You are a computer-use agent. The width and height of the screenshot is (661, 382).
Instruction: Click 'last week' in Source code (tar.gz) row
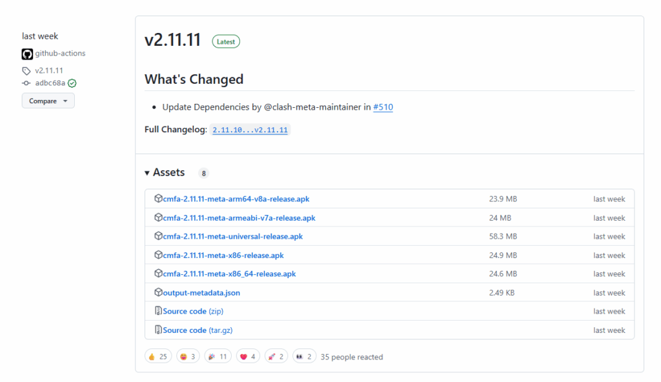[x=609, y=330]
